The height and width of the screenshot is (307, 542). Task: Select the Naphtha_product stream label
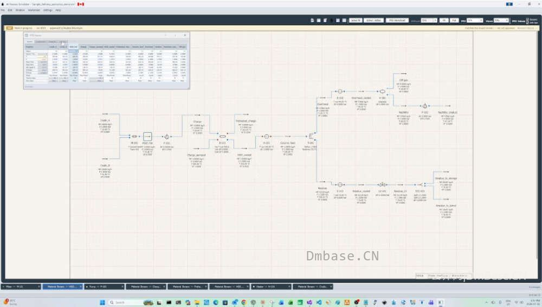click(448, 112)
